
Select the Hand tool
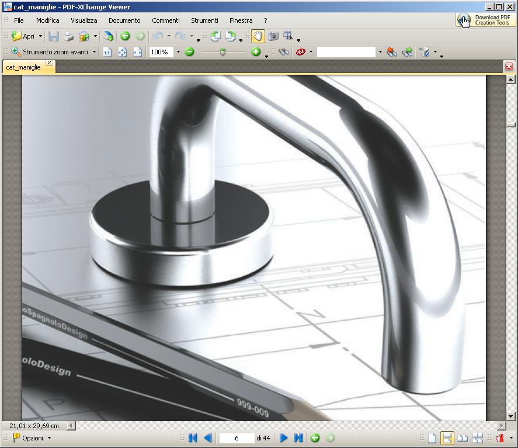pos(258,36)
